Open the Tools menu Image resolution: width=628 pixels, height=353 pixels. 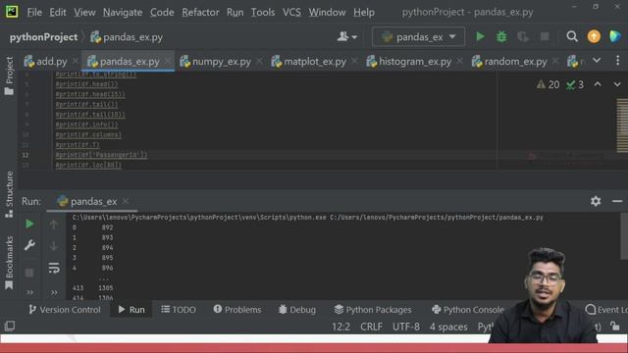point(263,13)
